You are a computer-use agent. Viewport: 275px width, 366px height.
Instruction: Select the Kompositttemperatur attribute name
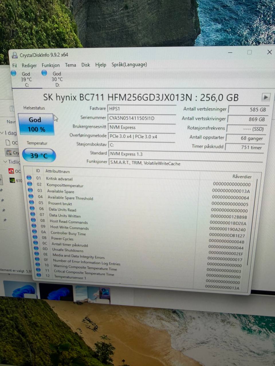point(65,185)
